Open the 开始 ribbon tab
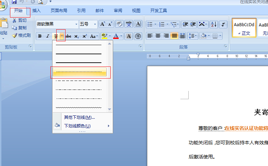This screenshot has width=268, height=166. [x=18, y=11]
